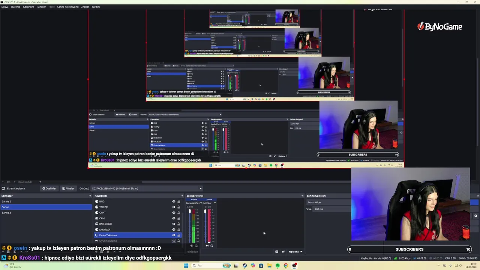Click the lock icon on EMOJİLER row
Image resolution: width=480 pixels, height=270 pixels.
tap(178, 229)
